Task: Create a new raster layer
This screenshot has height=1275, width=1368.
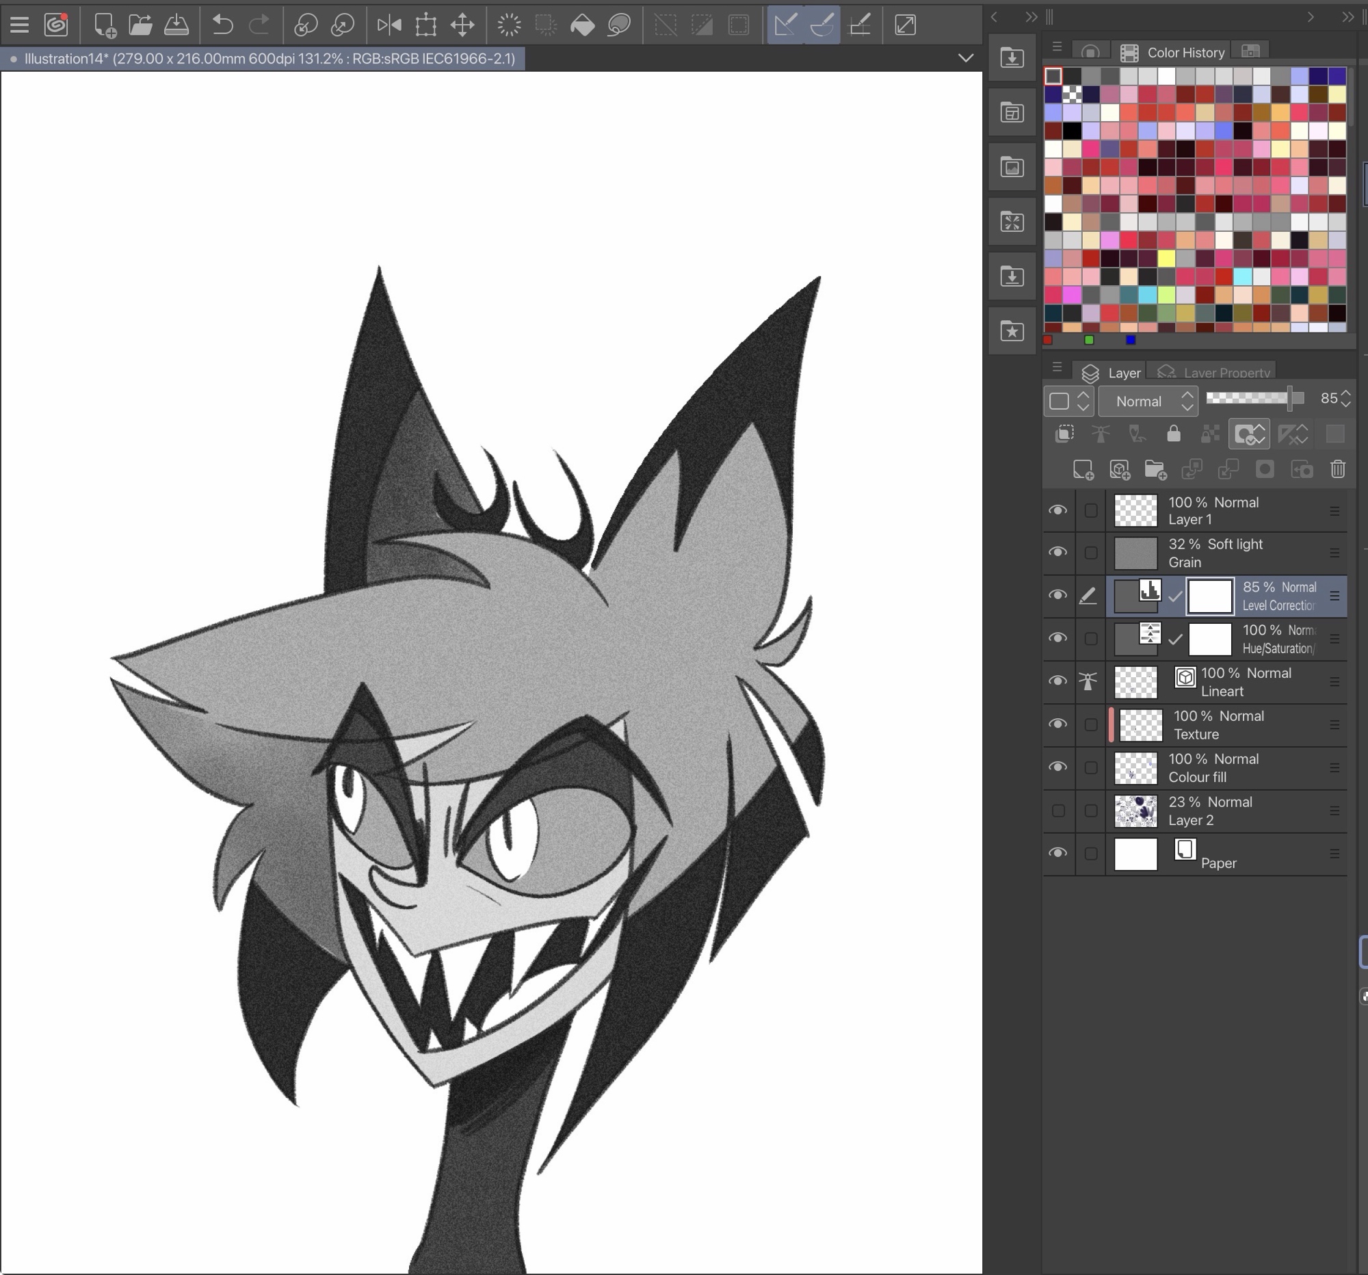Action: click(1082, 469)
